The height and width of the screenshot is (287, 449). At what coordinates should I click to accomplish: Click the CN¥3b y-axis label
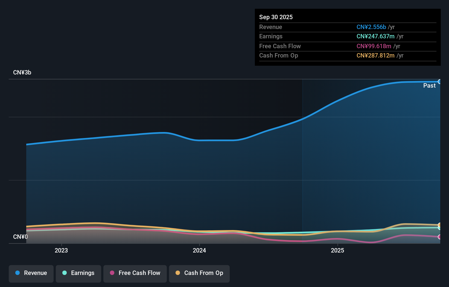[22, 73]
